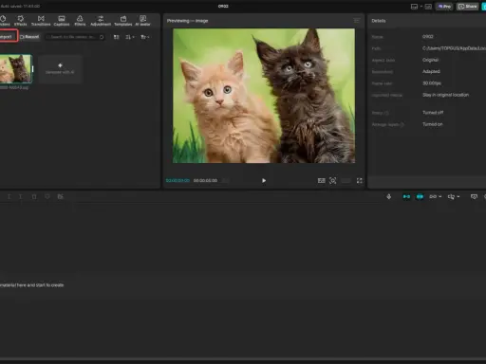
Task: Select the split tool icon
Action: [9, 196]
